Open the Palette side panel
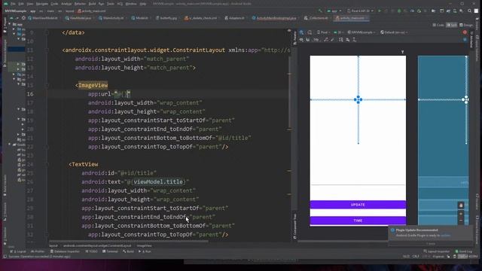The width and height of the screenshot is (482, 271). click(x=294, y=38)
